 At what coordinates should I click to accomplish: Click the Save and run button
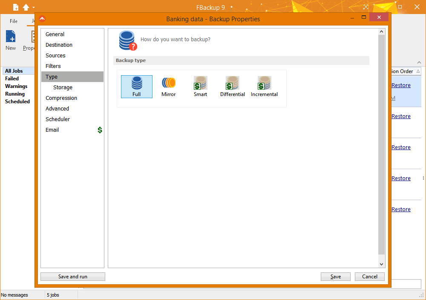point(73,277)
